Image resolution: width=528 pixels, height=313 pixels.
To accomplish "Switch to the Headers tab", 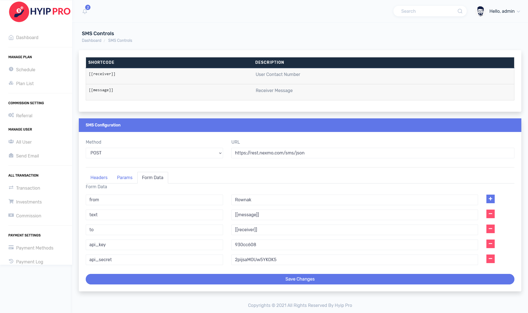I will tap(99, 177).
